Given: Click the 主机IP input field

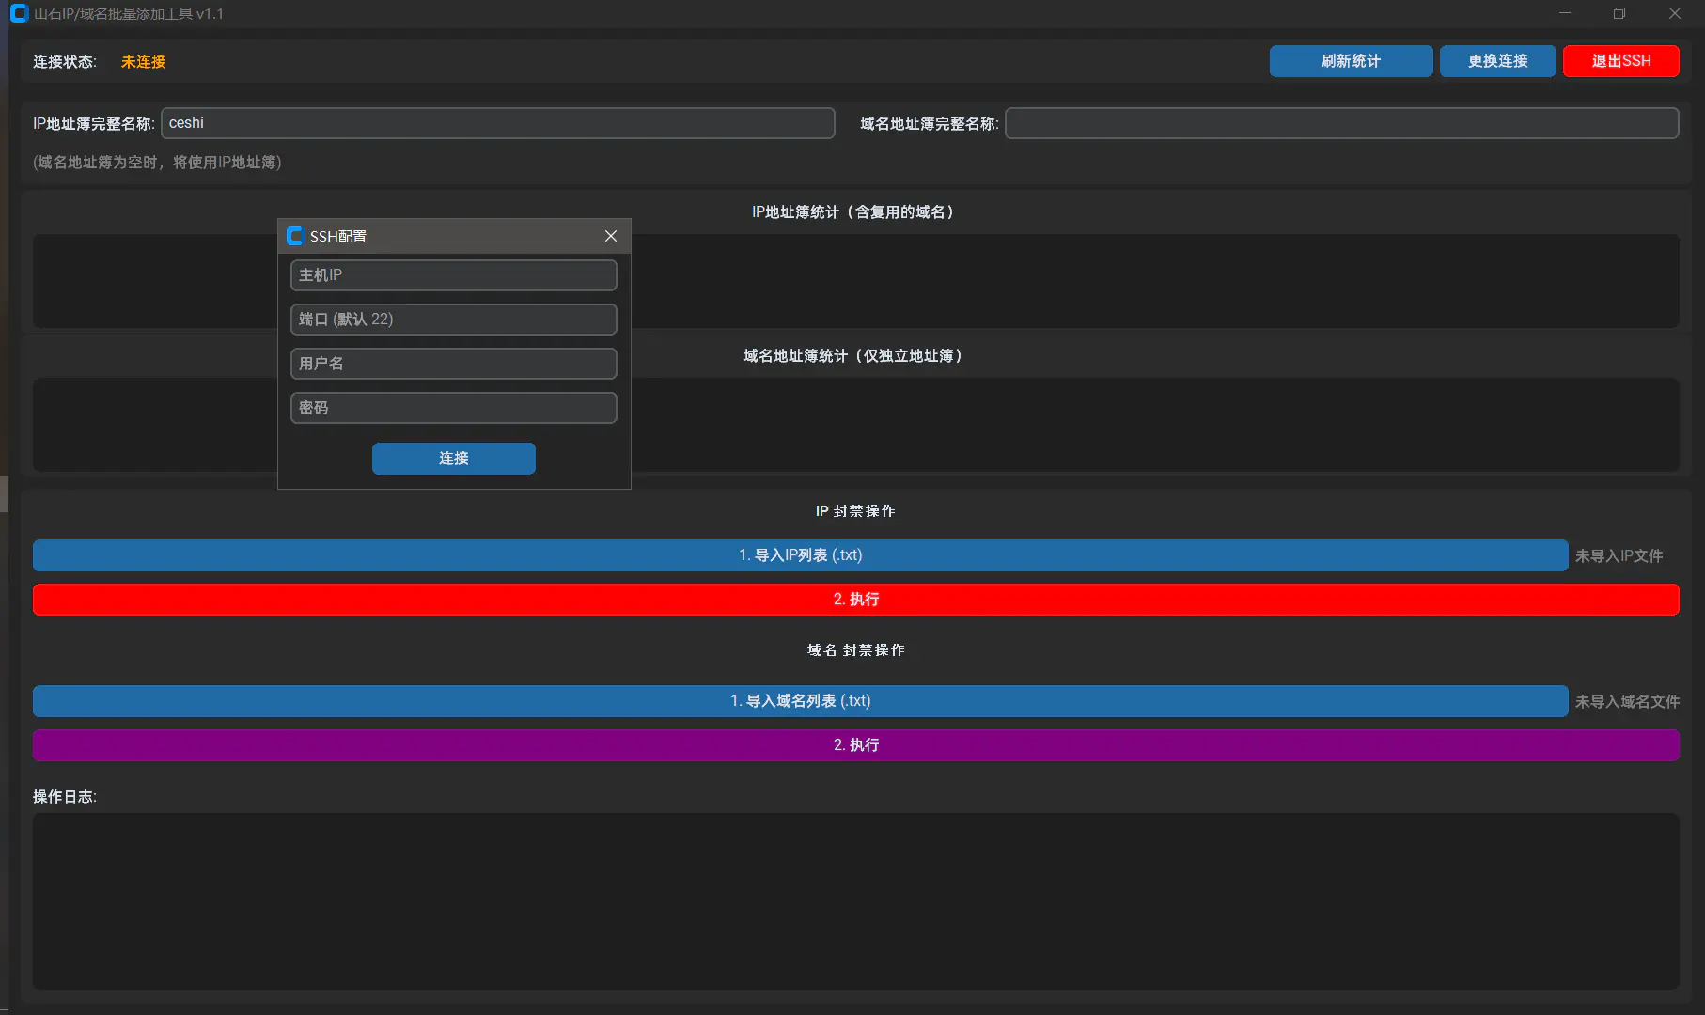Looking at the screenshot, I should (453, 275).
